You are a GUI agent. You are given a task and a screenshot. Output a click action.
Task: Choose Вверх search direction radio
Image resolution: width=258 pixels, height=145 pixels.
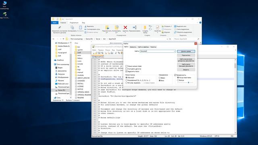point(160,78)
